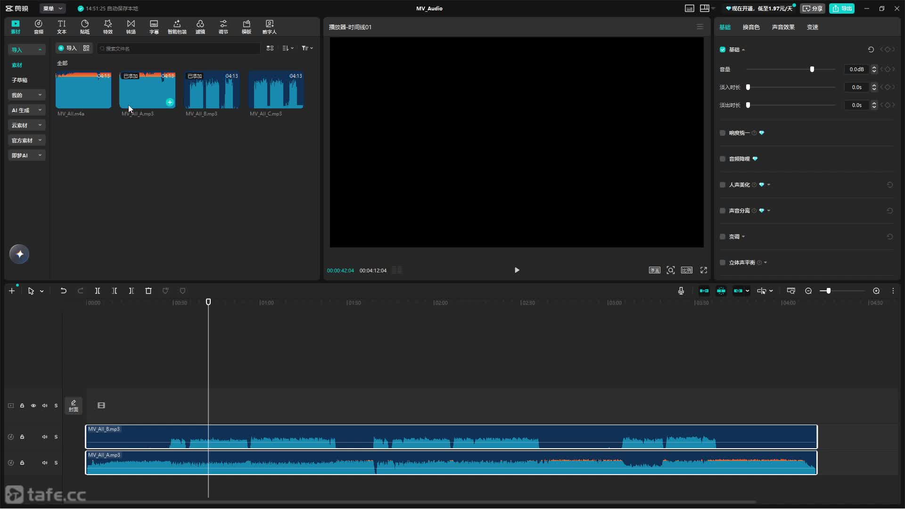The width and height of the screenshot is (905, 509).
Task: Click the AI assistant sparkle button
Action: (19, 254)
